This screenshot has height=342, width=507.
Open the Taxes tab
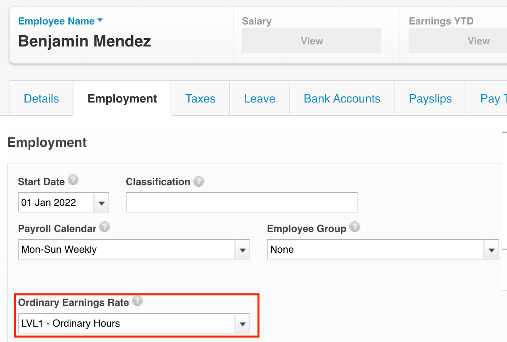200,98
